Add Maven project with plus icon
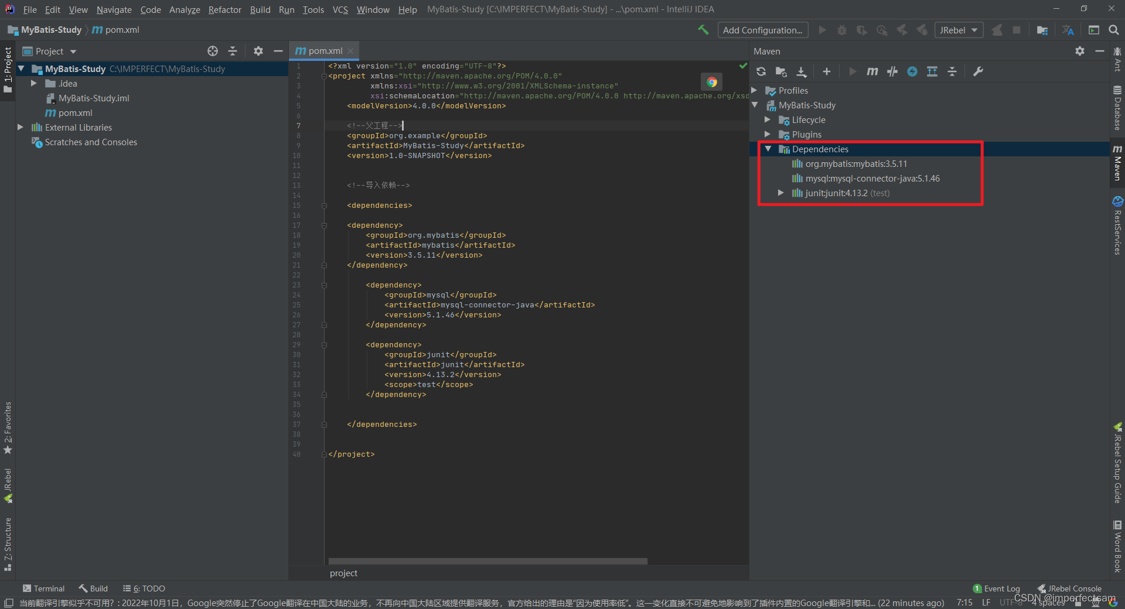 [827, 71]
